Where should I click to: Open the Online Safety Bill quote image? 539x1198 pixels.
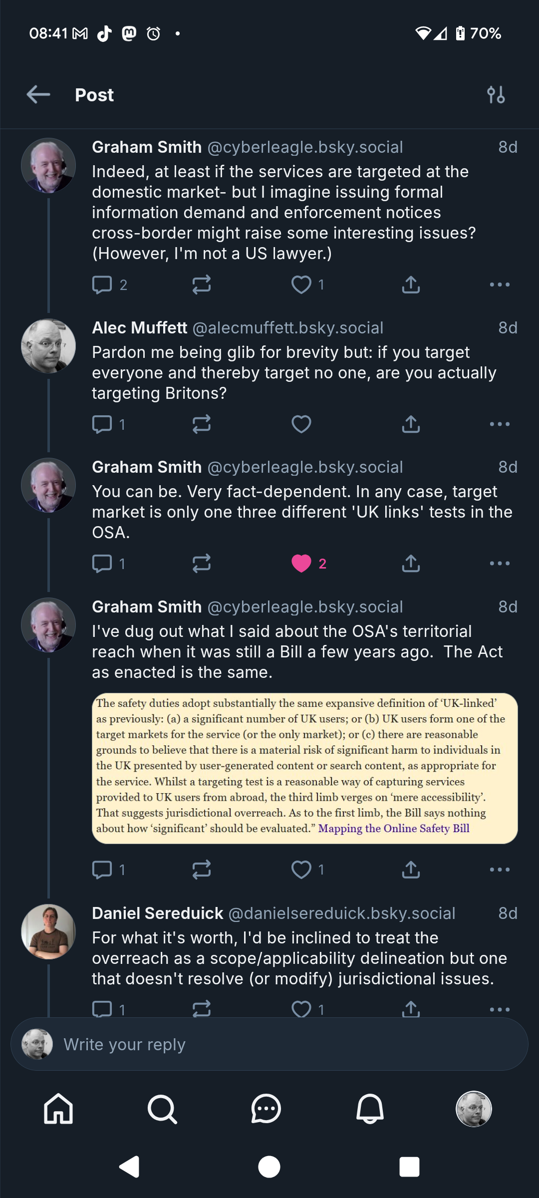pyautogui.click(x=305, y=769)
